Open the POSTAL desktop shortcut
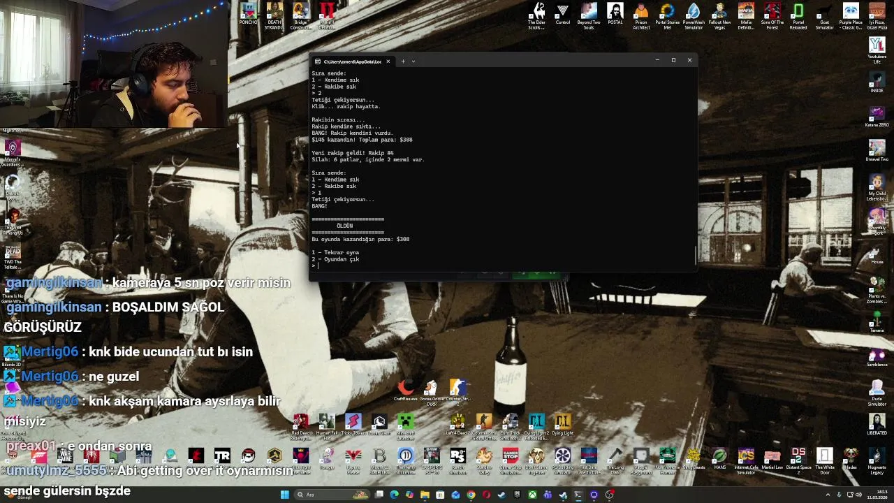This screenshot has width=894, height=503. click(x=615, y=14)
